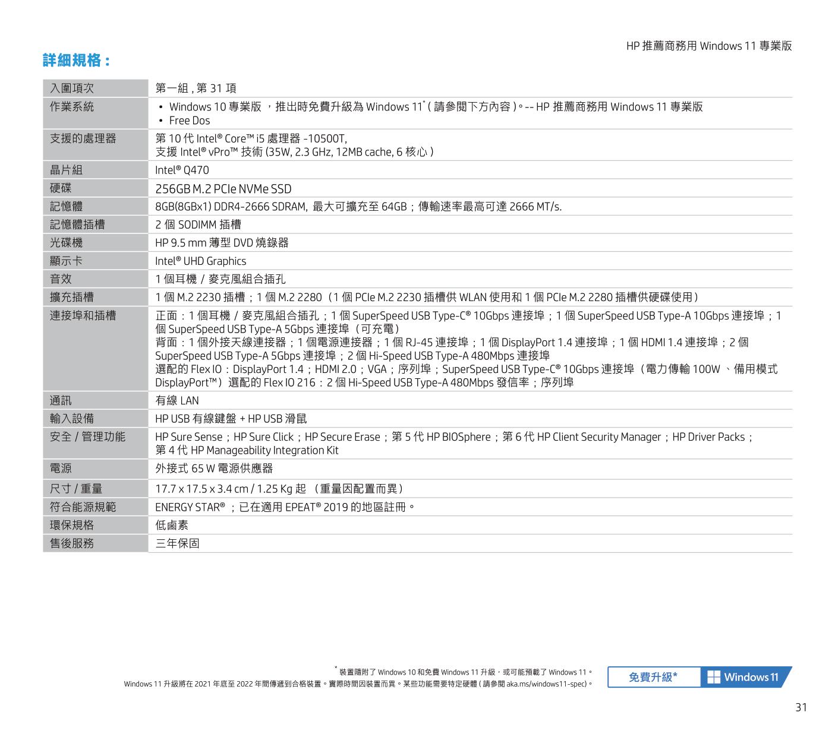Viewport: 835px width, 737px height.
Task: Click the Free Dos bullet item
Action: point(189,121)
